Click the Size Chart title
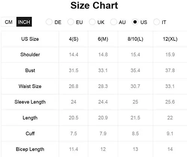This screenshot has height=157, width=187. coord(94,6)
